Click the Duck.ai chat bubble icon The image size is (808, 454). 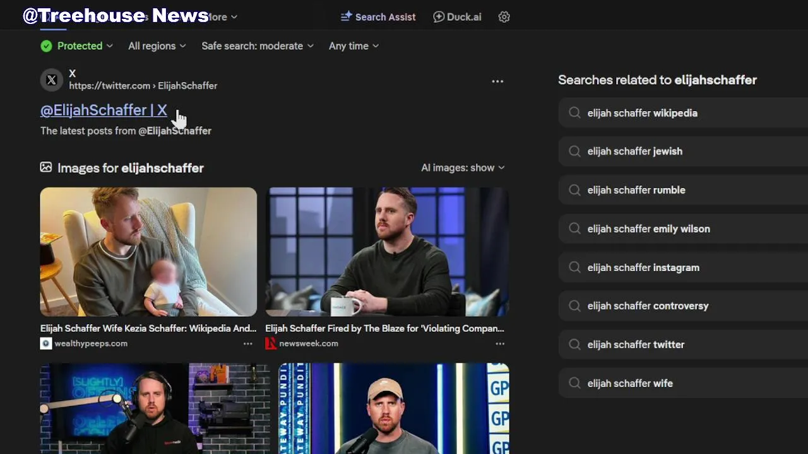pos(439,17)
